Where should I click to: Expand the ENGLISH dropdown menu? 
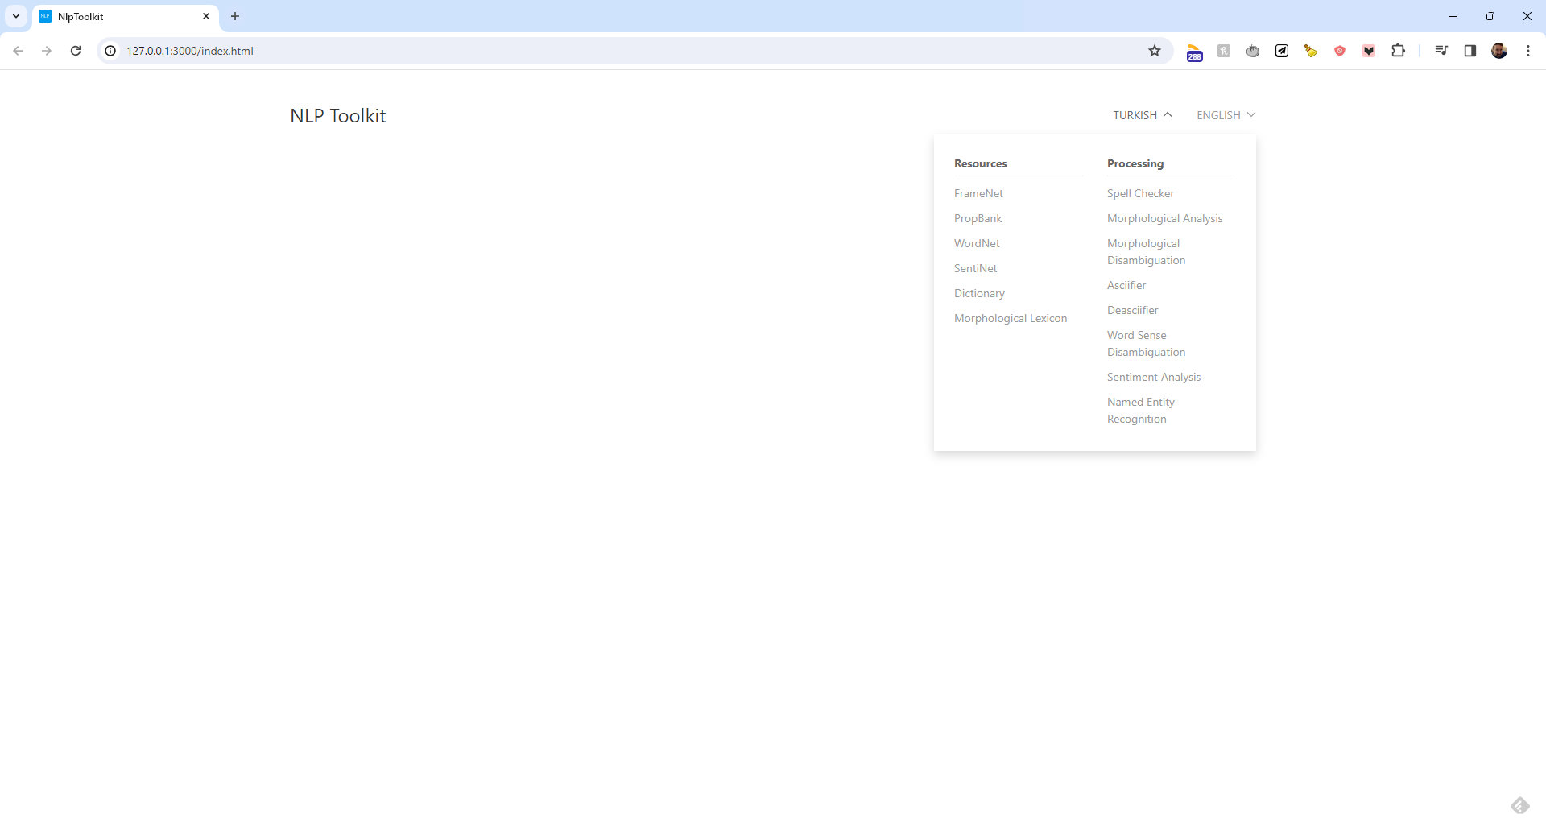click(x=1225, y=115)
